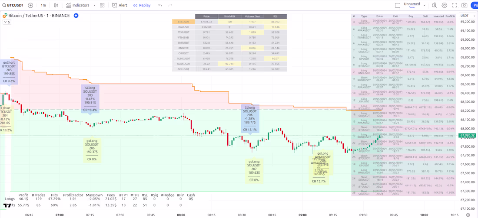The height and width of the screenshot is (218, 478).
Task: Click the Volume Oszi column header
Action: [252, 16]
